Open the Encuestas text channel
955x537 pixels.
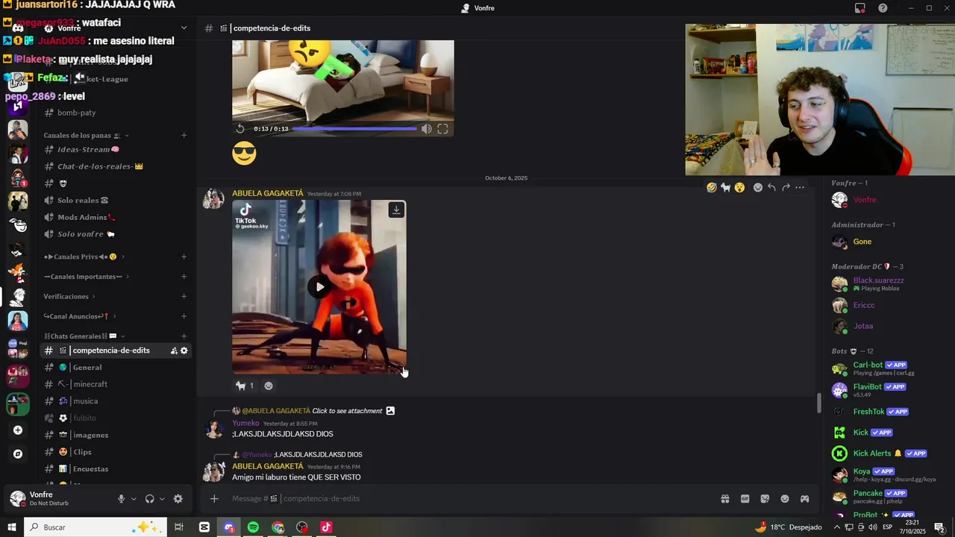point(116,469)
